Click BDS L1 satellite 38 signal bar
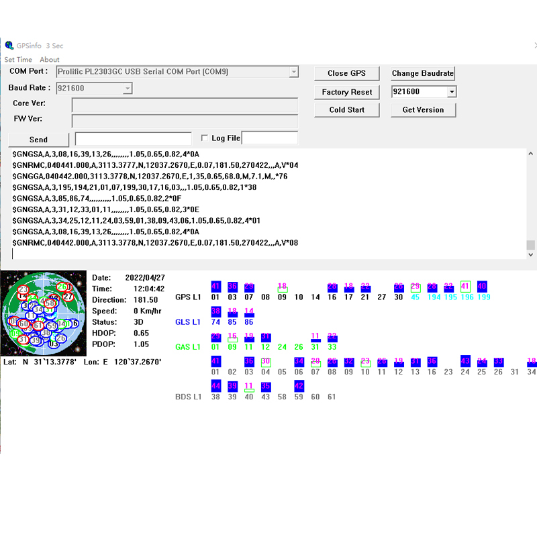537x537 pixels. [x=215, y=386]
